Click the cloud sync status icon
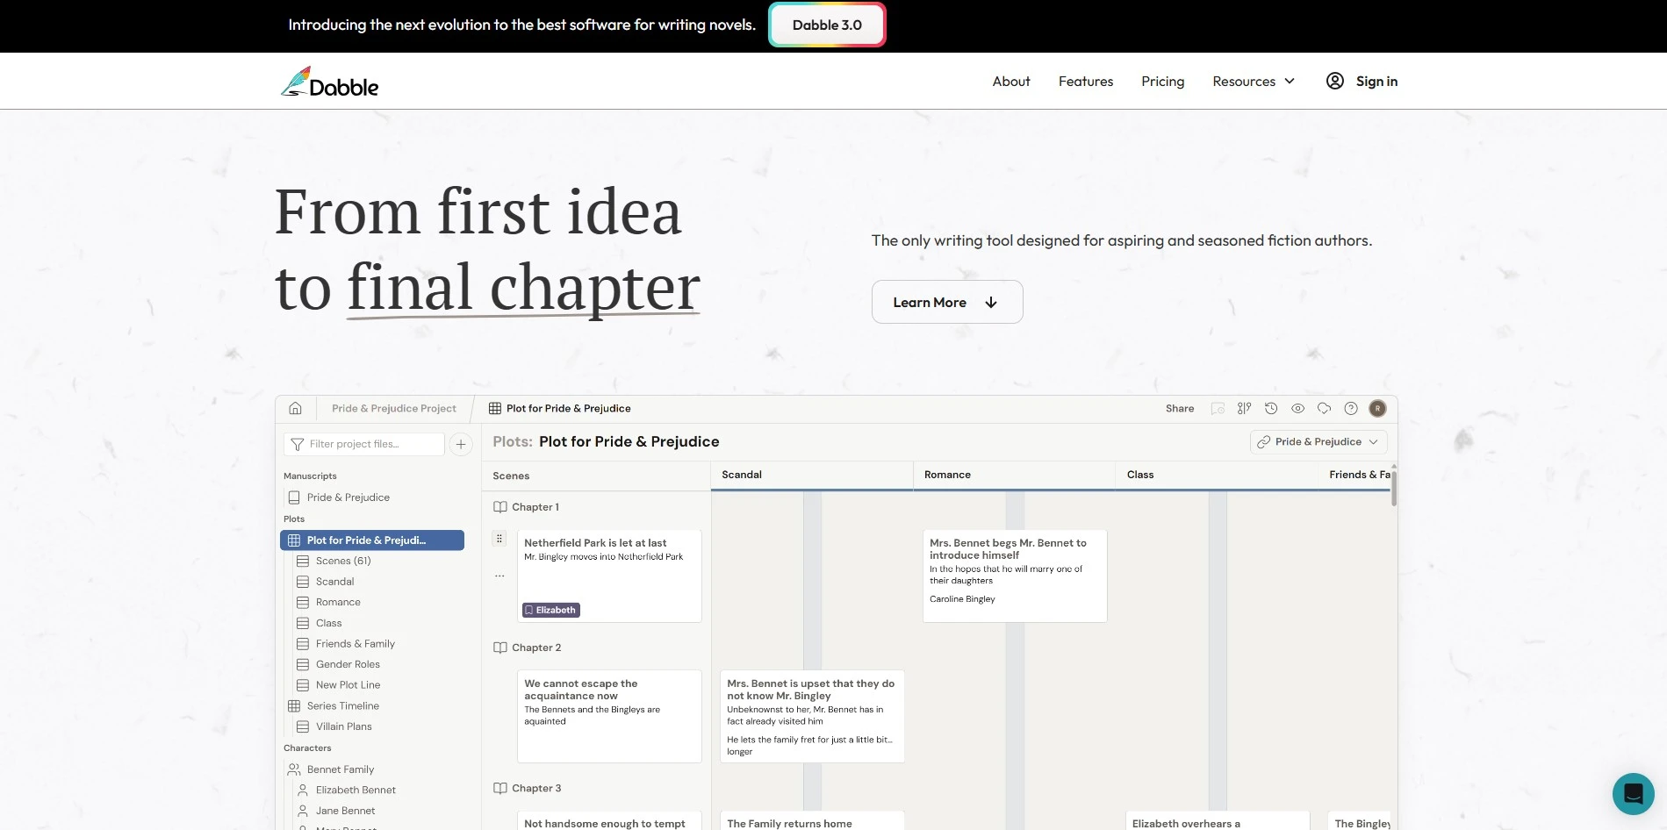 (x=1325, y=408)
